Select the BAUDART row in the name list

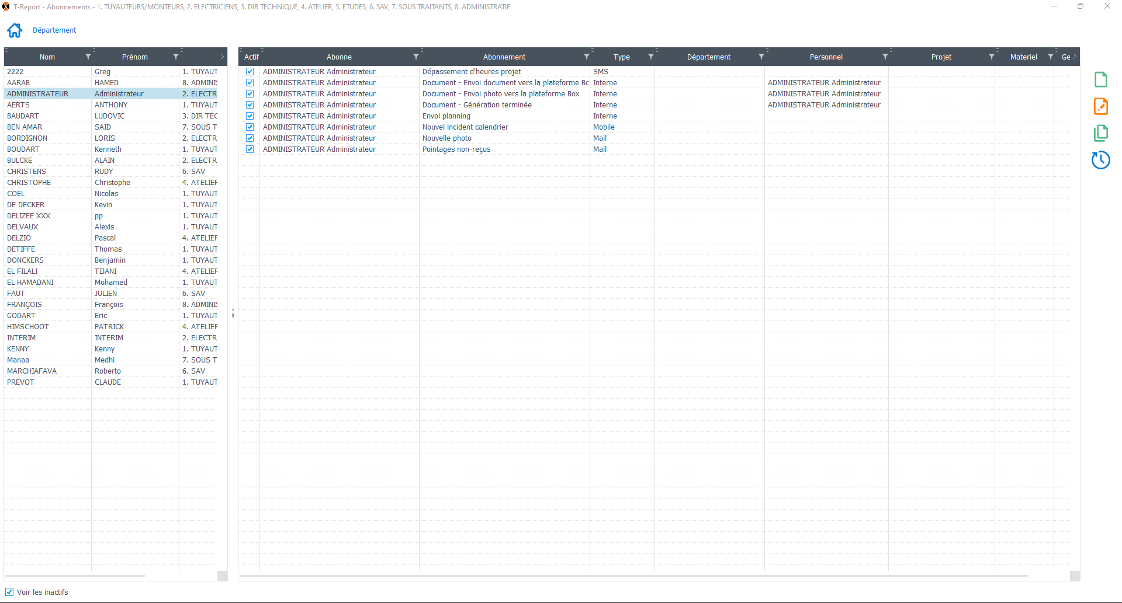(x=23, y=116)
